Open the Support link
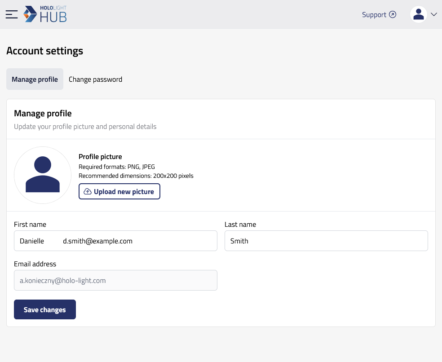Screen dimensions: 442x362 [x=379, y=15]
